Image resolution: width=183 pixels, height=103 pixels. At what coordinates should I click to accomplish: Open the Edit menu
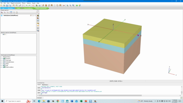(5, 3)
